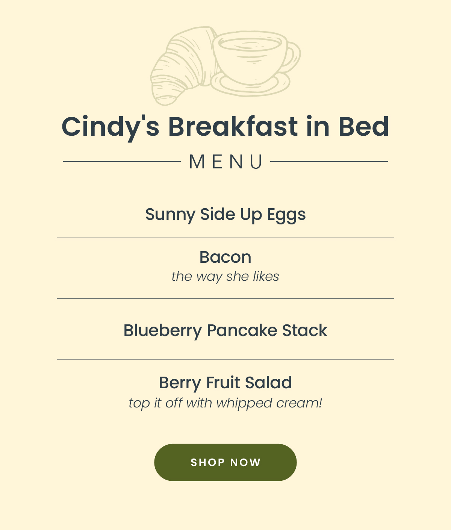Image resolution: width=451 pixels, height=530 pixels.
Task: Select the Berry Fruit Salad item
Action: coord(225,383)
